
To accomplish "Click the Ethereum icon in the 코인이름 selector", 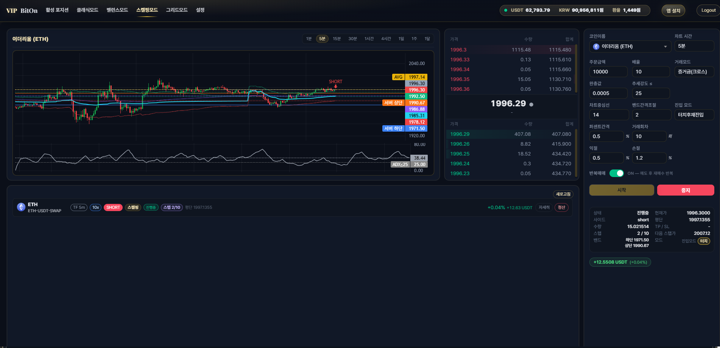I will (x=597, y=46).
